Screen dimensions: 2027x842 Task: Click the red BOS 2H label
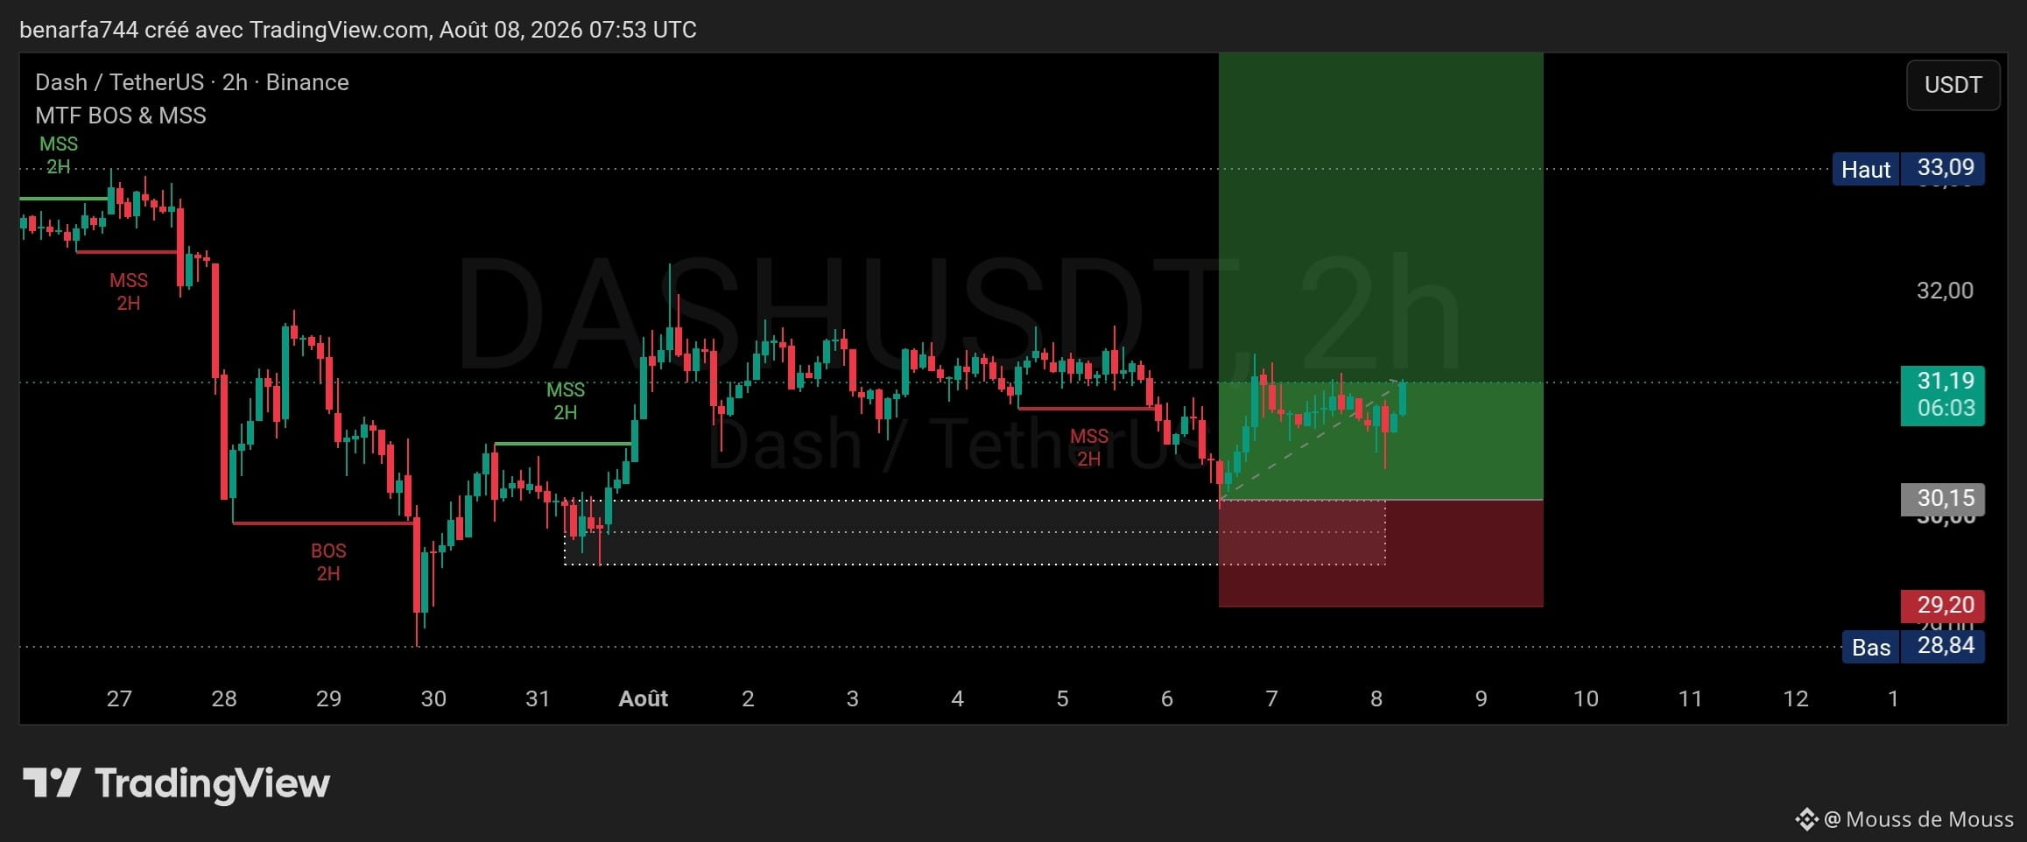328,562
